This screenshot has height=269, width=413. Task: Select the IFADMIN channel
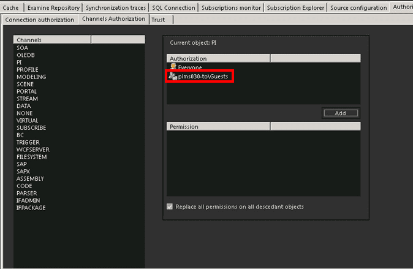click(28, 200)
